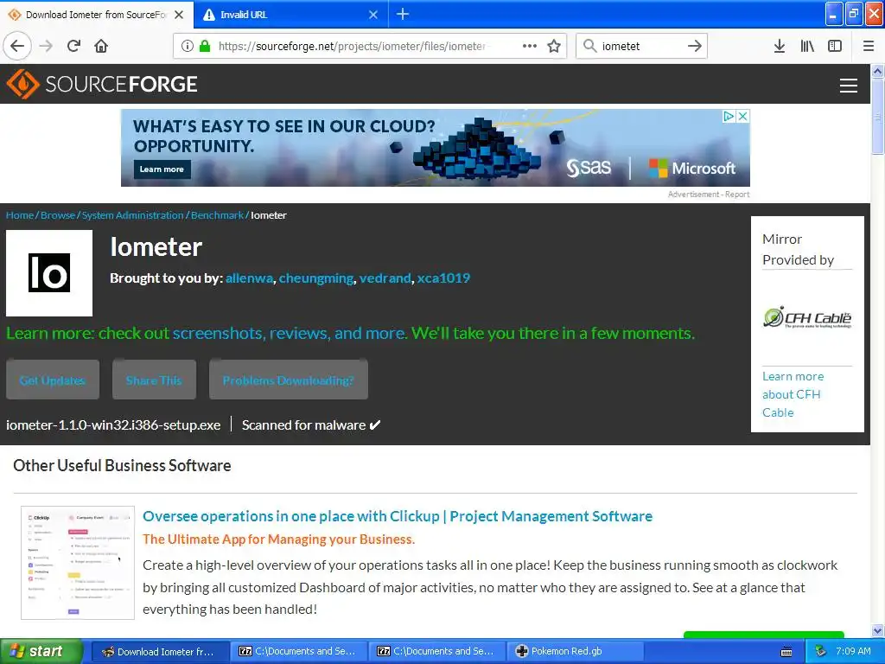Click the search box containing iometet
Screen dimensions: 885x664
(640, 46)
